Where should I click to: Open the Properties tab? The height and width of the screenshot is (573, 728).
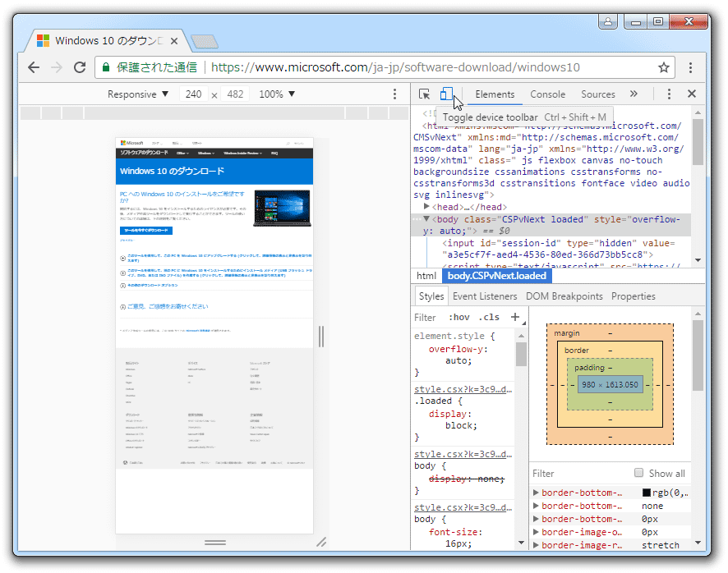click(x=634, y=296)
